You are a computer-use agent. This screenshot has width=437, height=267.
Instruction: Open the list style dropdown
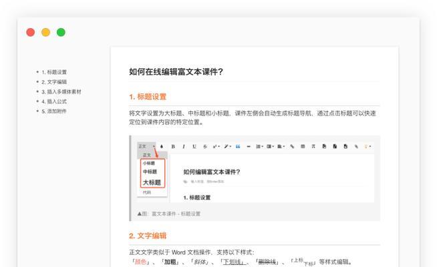pos(259,146)
